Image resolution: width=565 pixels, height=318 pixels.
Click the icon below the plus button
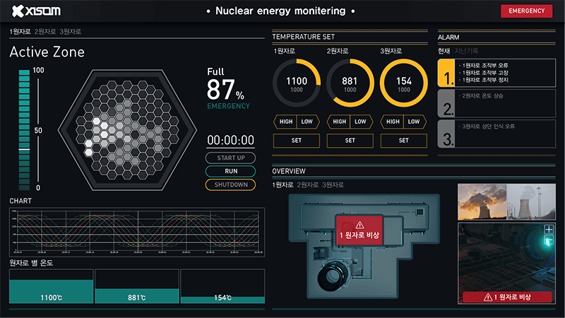click(x=548, y=242)
